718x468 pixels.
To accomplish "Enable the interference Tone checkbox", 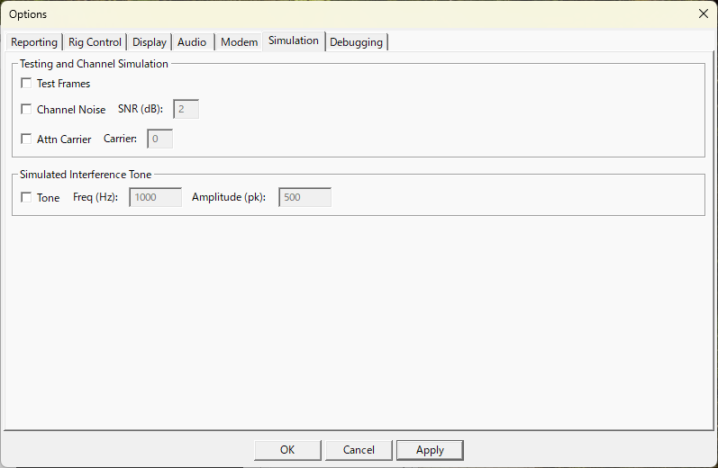I will (x=26, y=197).
